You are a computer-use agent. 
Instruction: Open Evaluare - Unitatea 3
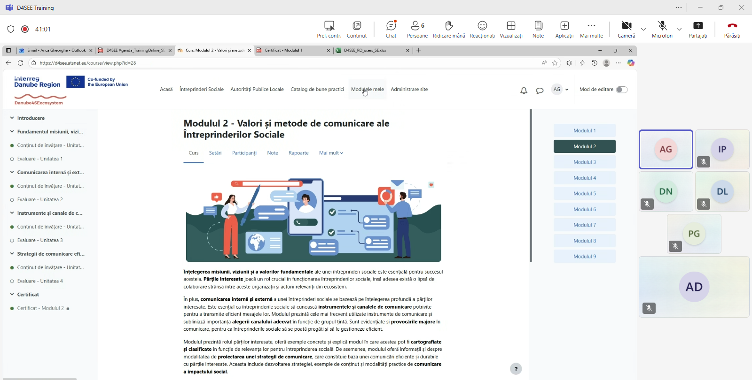tap(40, 240)
